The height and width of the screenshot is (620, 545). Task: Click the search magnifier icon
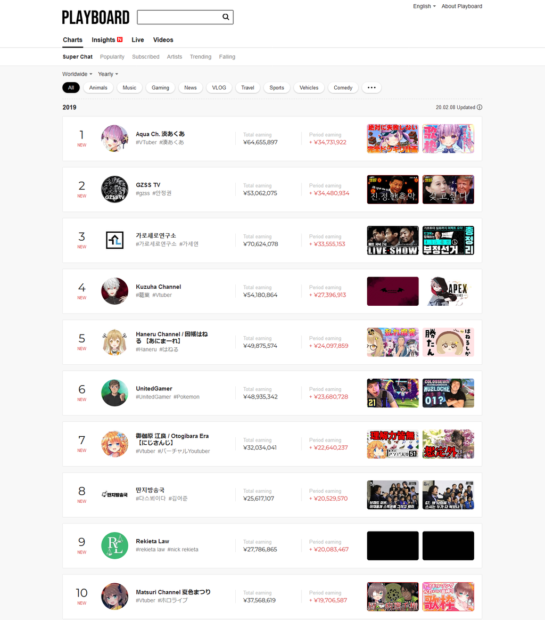(x=226, y=17)
